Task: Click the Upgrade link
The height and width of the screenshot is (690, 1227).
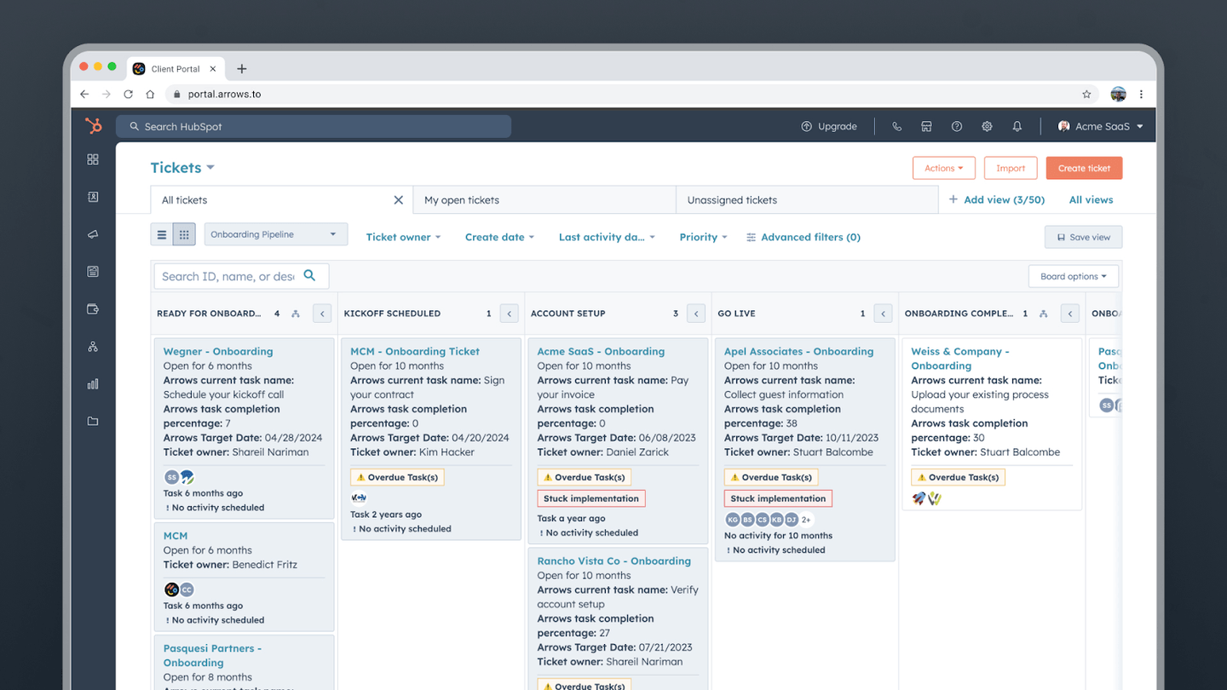Action: pos(829,126)
